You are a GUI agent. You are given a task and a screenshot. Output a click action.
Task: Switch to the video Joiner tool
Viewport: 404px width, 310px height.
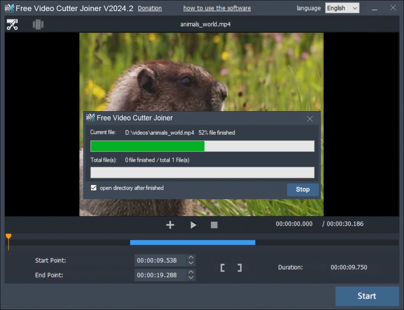pos(38,24)
